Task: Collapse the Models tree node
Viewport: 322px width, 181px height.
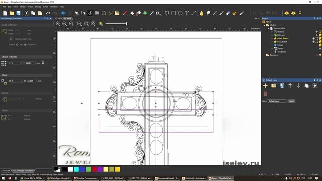Action: tap(265, 25)
